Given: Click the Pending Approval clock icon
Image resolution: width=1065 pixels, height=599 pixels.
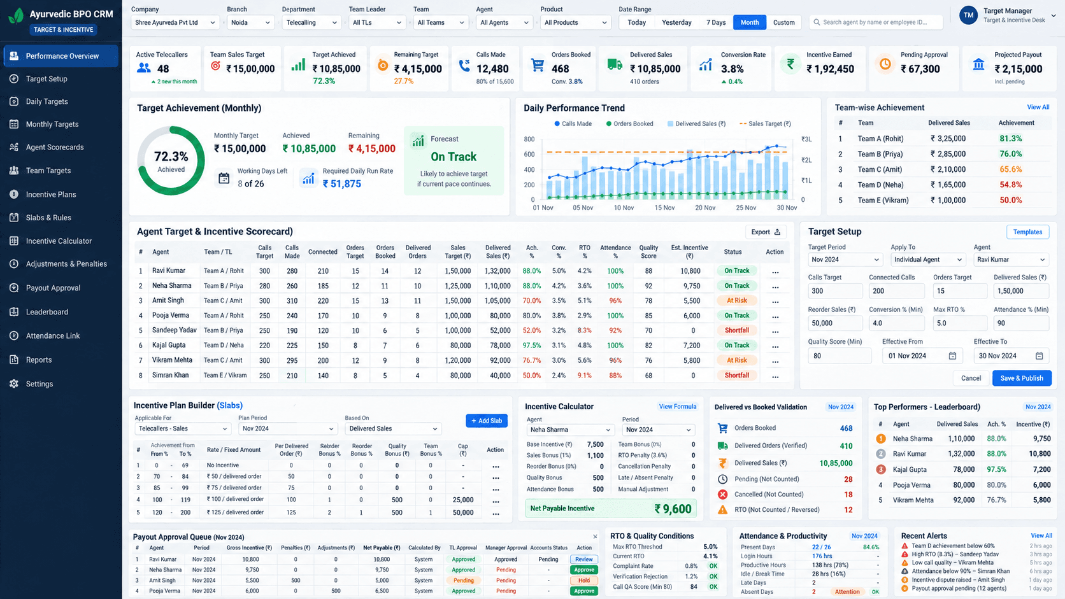Looking at the screenshot, I should click(885, 64).
